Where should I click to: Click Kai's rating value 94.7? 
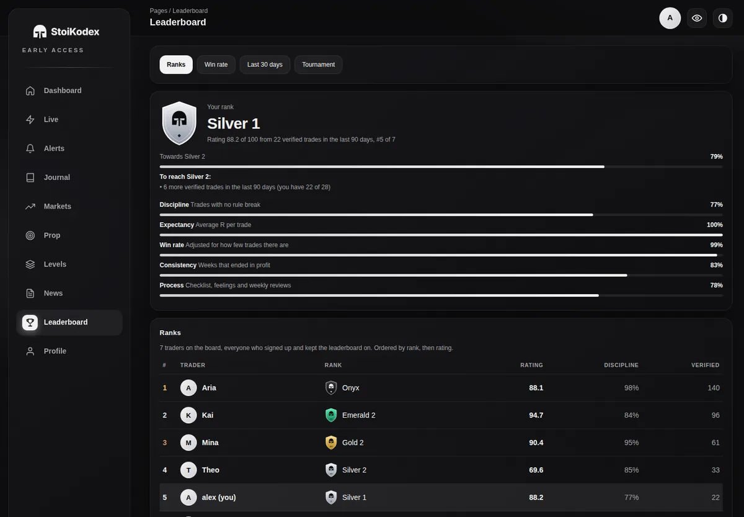tap(536, 415)
